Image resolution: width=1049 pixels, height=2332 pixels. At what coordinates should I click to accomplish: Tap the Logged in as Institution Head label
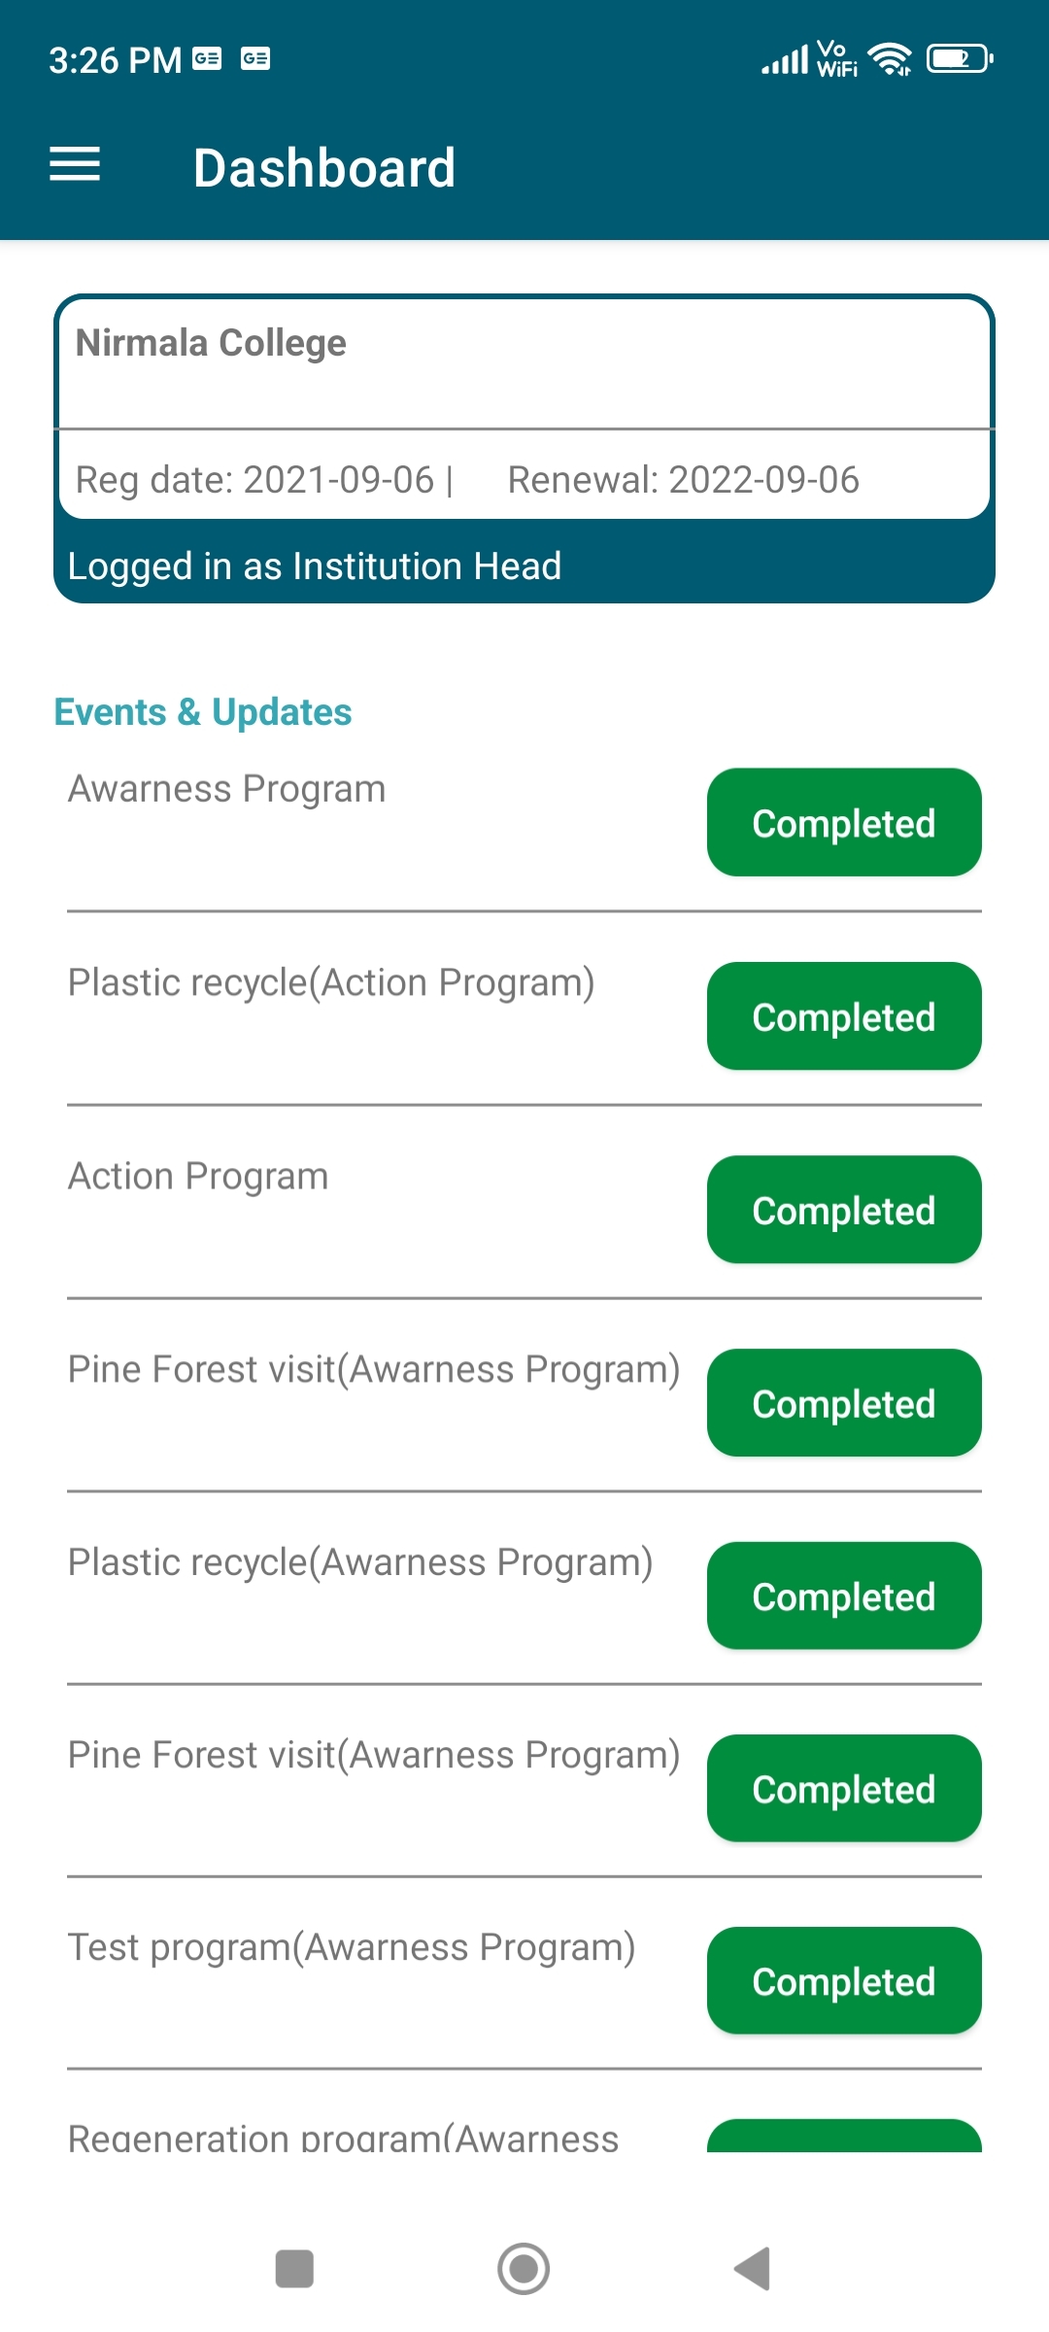315,566
